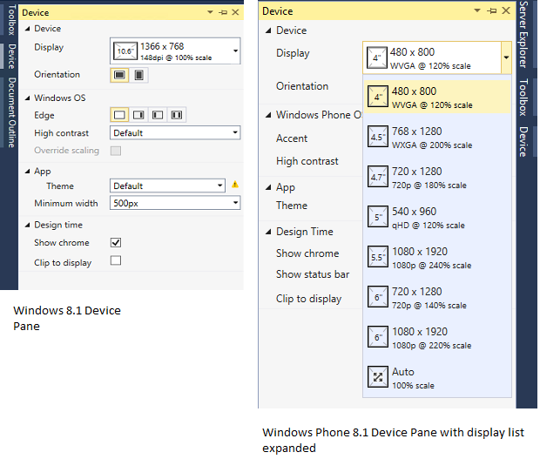The width and height of the screenshot is (540, 459).
Task: Enable the Clip to display checkbox
Action: pos(116,260)
